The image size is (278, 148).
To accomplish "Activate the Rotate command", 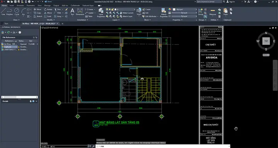I will [48, 9].
